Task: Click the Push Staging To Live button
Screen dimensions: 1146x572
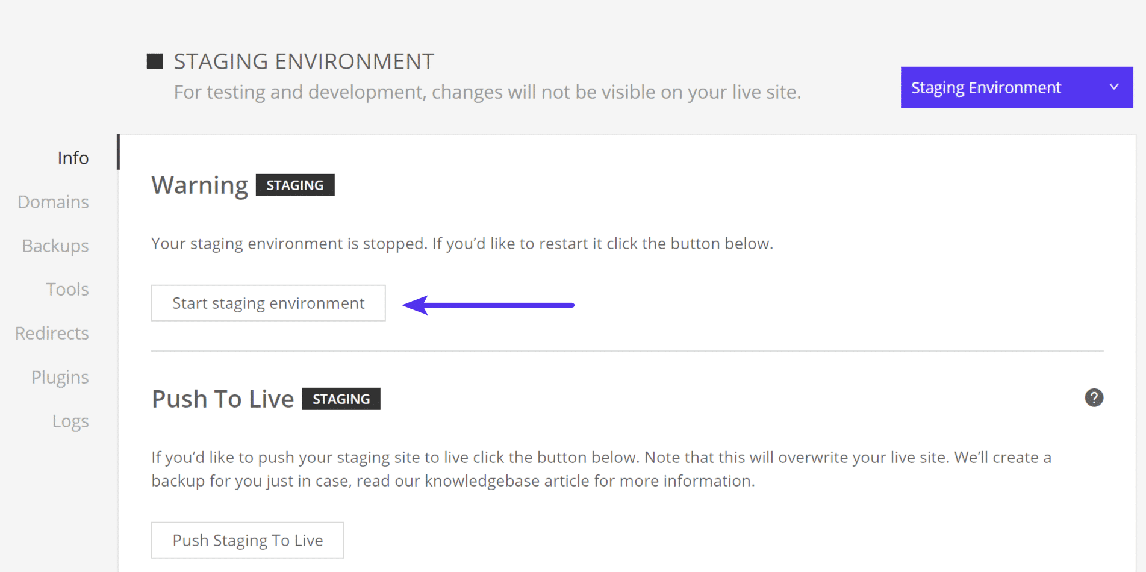Action: 248,540
